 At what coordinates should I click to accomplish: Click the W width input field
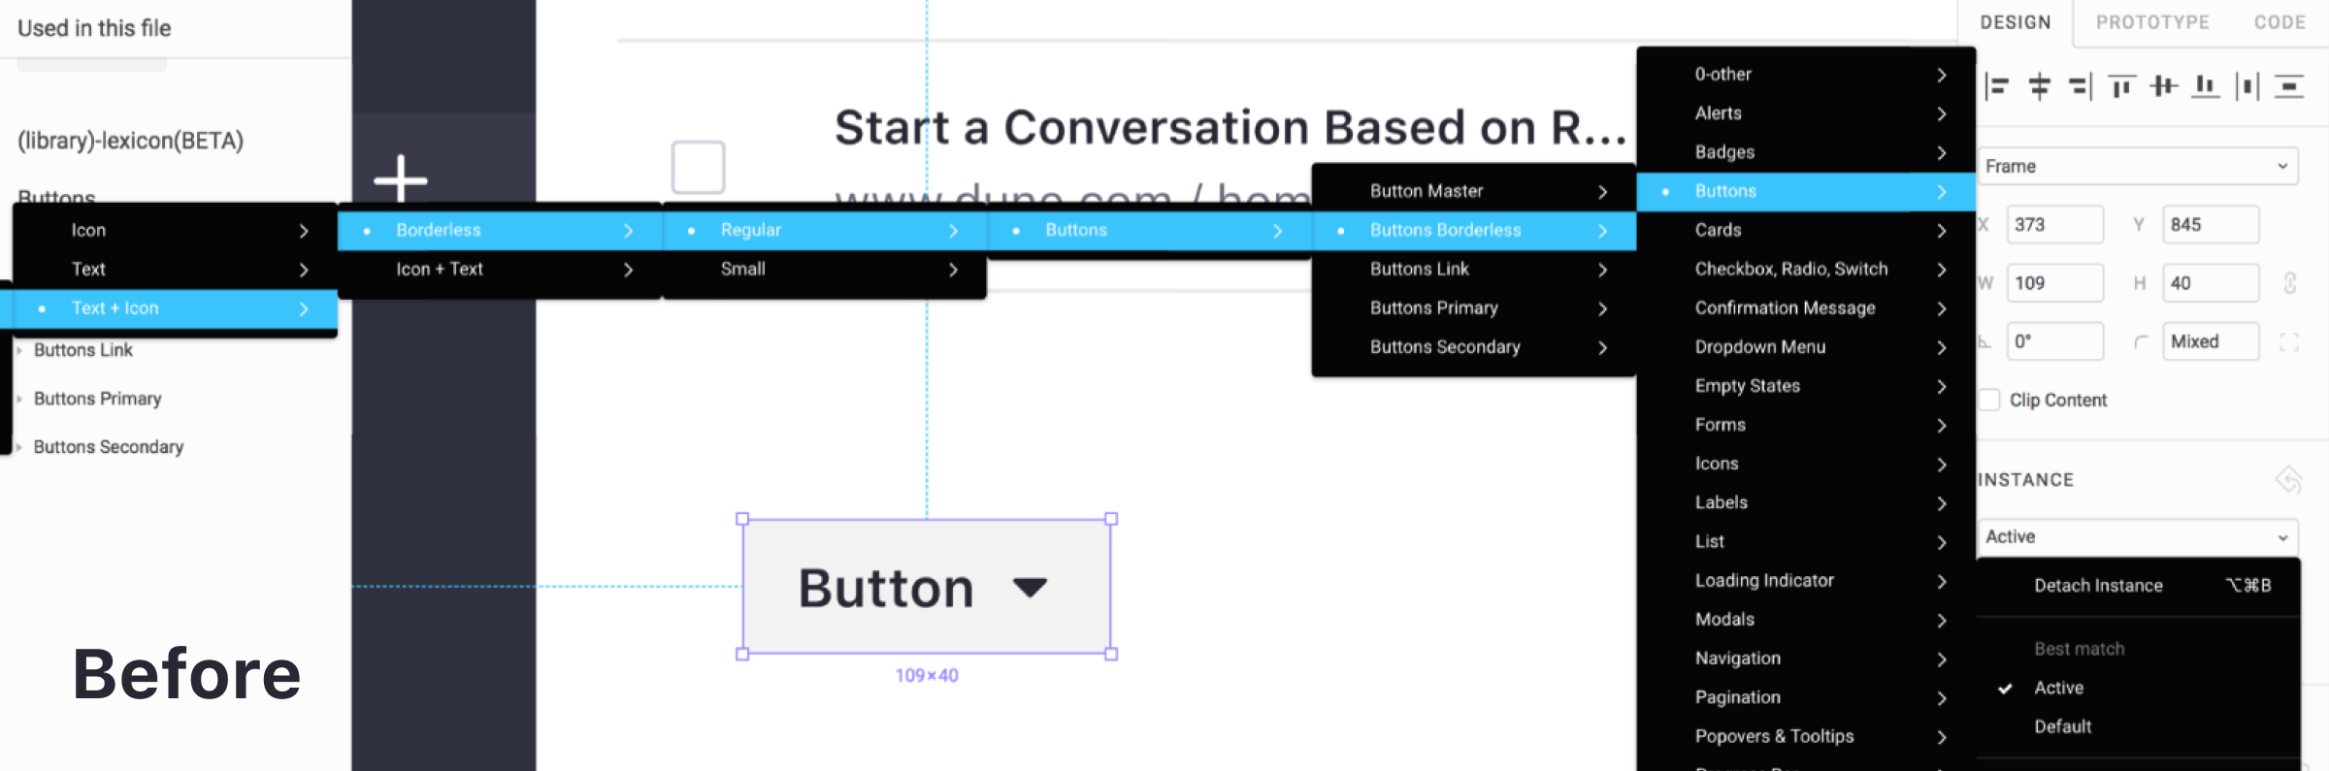coord(2054,283)
